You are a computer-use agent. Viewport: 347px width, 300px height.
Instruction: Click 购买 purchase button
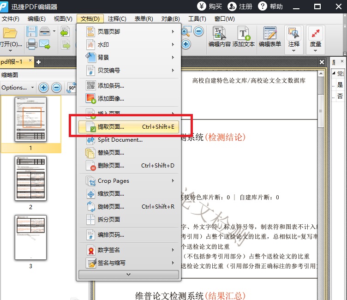(209, 6)
